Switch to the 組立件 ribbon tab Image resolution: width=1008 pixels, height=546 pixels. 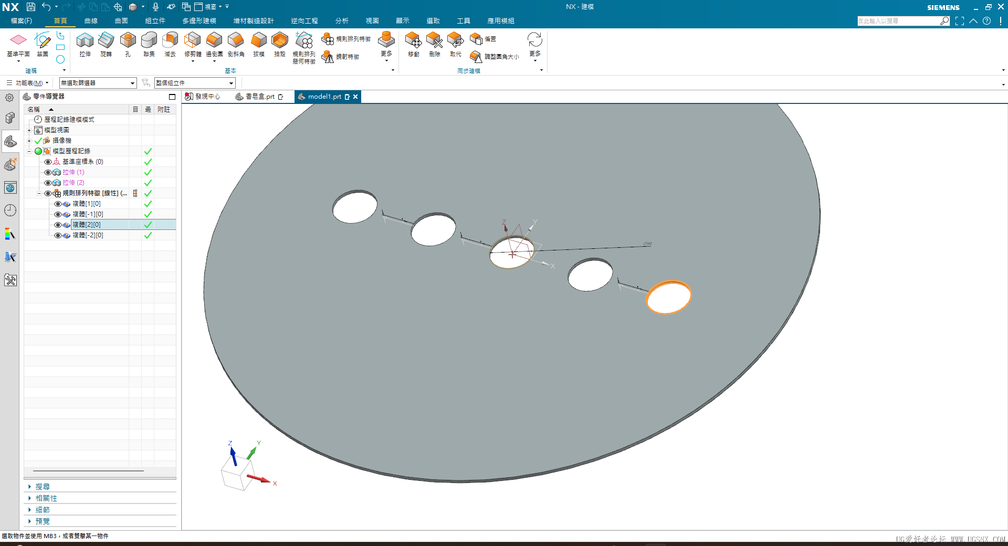tap(155, 20)
